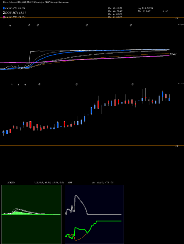Click the white DOW MT legend swatch
This screenshot has height=244, width=184.
(x=4, y=13)
